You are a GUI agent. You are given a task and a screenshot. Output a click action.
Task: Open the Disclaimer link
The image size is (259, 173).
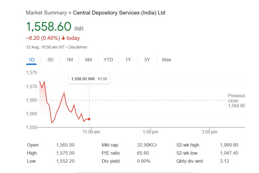click(x=78, y=47)
